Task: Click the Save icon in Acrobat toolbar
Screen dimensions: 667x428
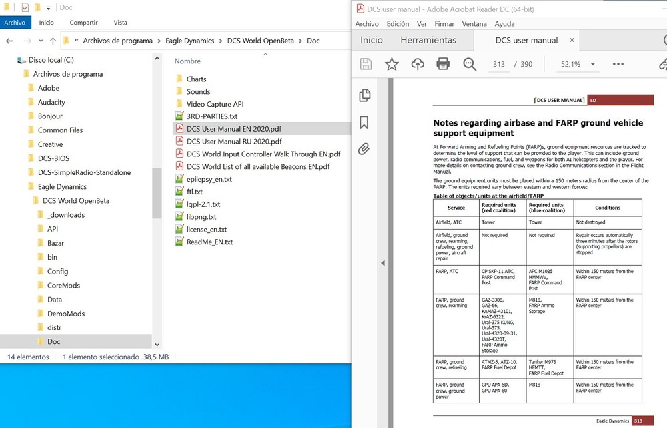Action: tap(366, 64)
